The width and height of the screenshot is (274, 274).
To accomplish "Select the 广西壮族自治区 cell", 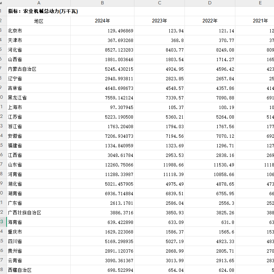I will [39, 212].
